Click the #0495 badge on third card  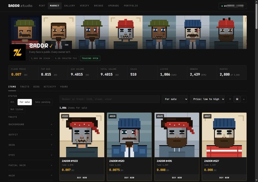click(x=160, y=116)
